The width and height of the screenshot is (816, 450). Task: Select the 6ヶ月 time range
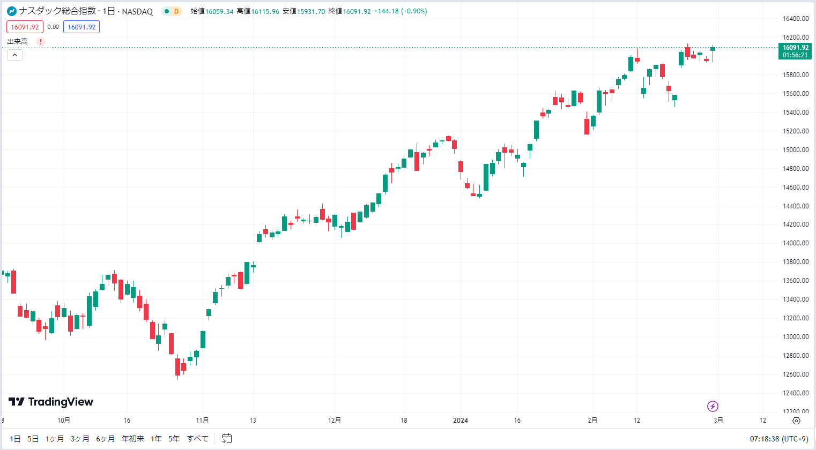click(x=106, y=439)
